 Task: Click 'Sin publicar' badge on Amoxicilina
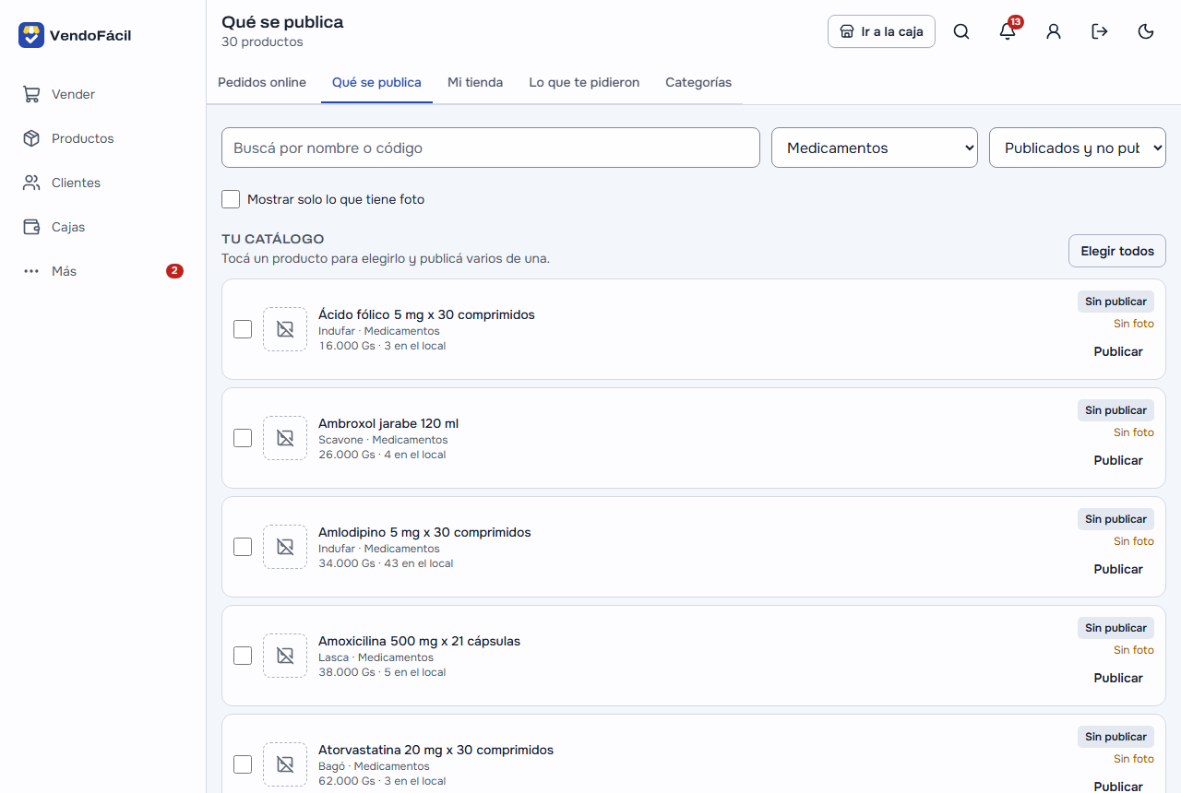click(1115, 628)
